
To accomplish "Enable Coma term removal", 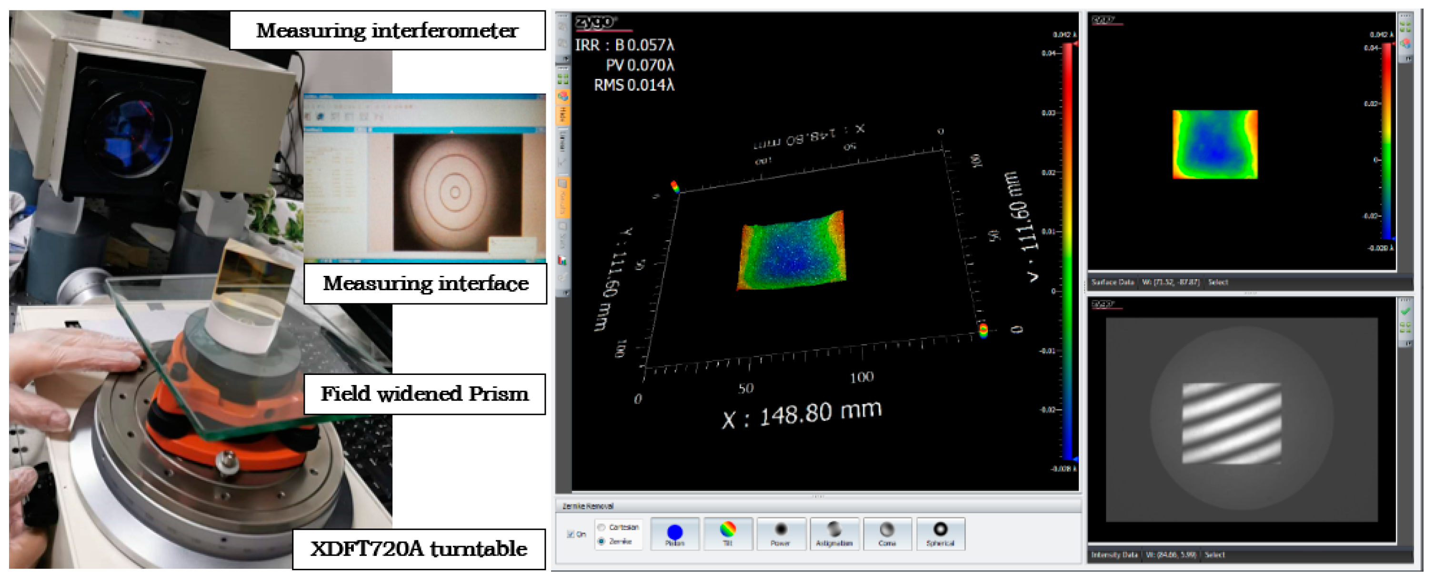I will 887,534.
